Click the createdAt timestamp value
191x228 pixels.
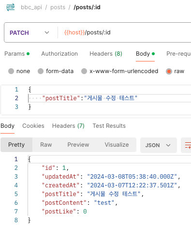(x=132, y=185)
